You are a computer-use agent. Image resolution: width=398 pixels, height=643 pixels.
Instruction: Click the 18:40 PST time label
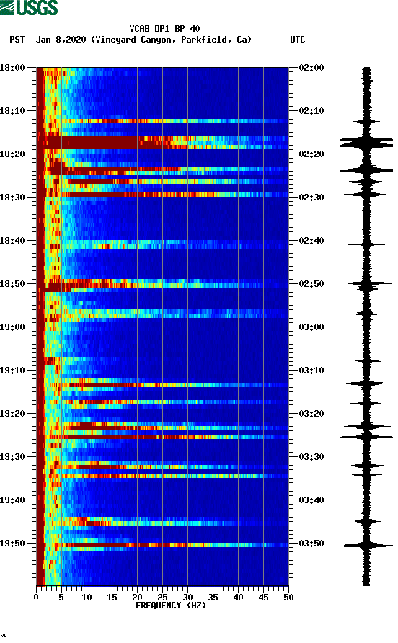pyautogui.click(x=12, y=241)
